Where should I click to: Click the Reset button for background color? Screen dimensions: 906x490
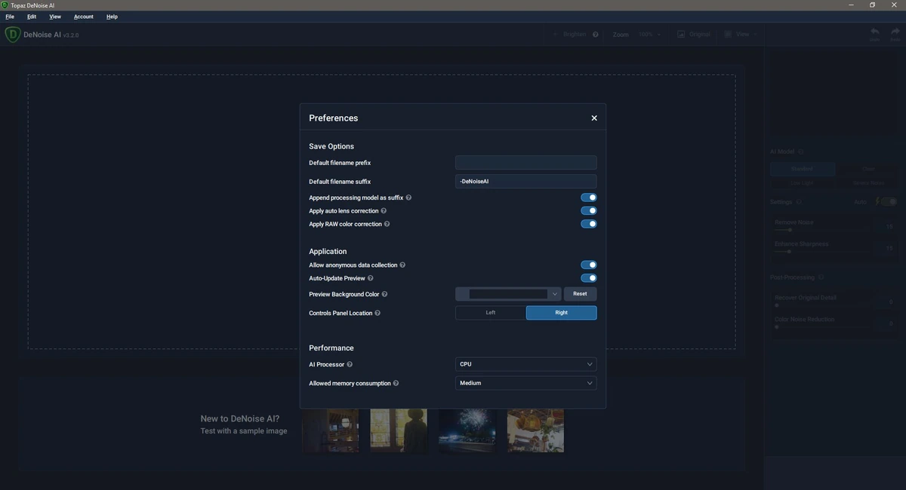pyautogui.click(x=580, y=294)
